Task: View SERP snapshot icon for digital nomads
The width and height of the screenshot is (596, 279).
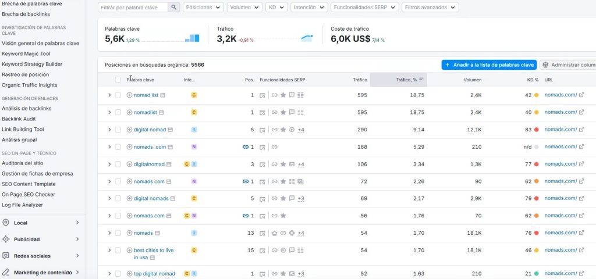Action: 262,199
